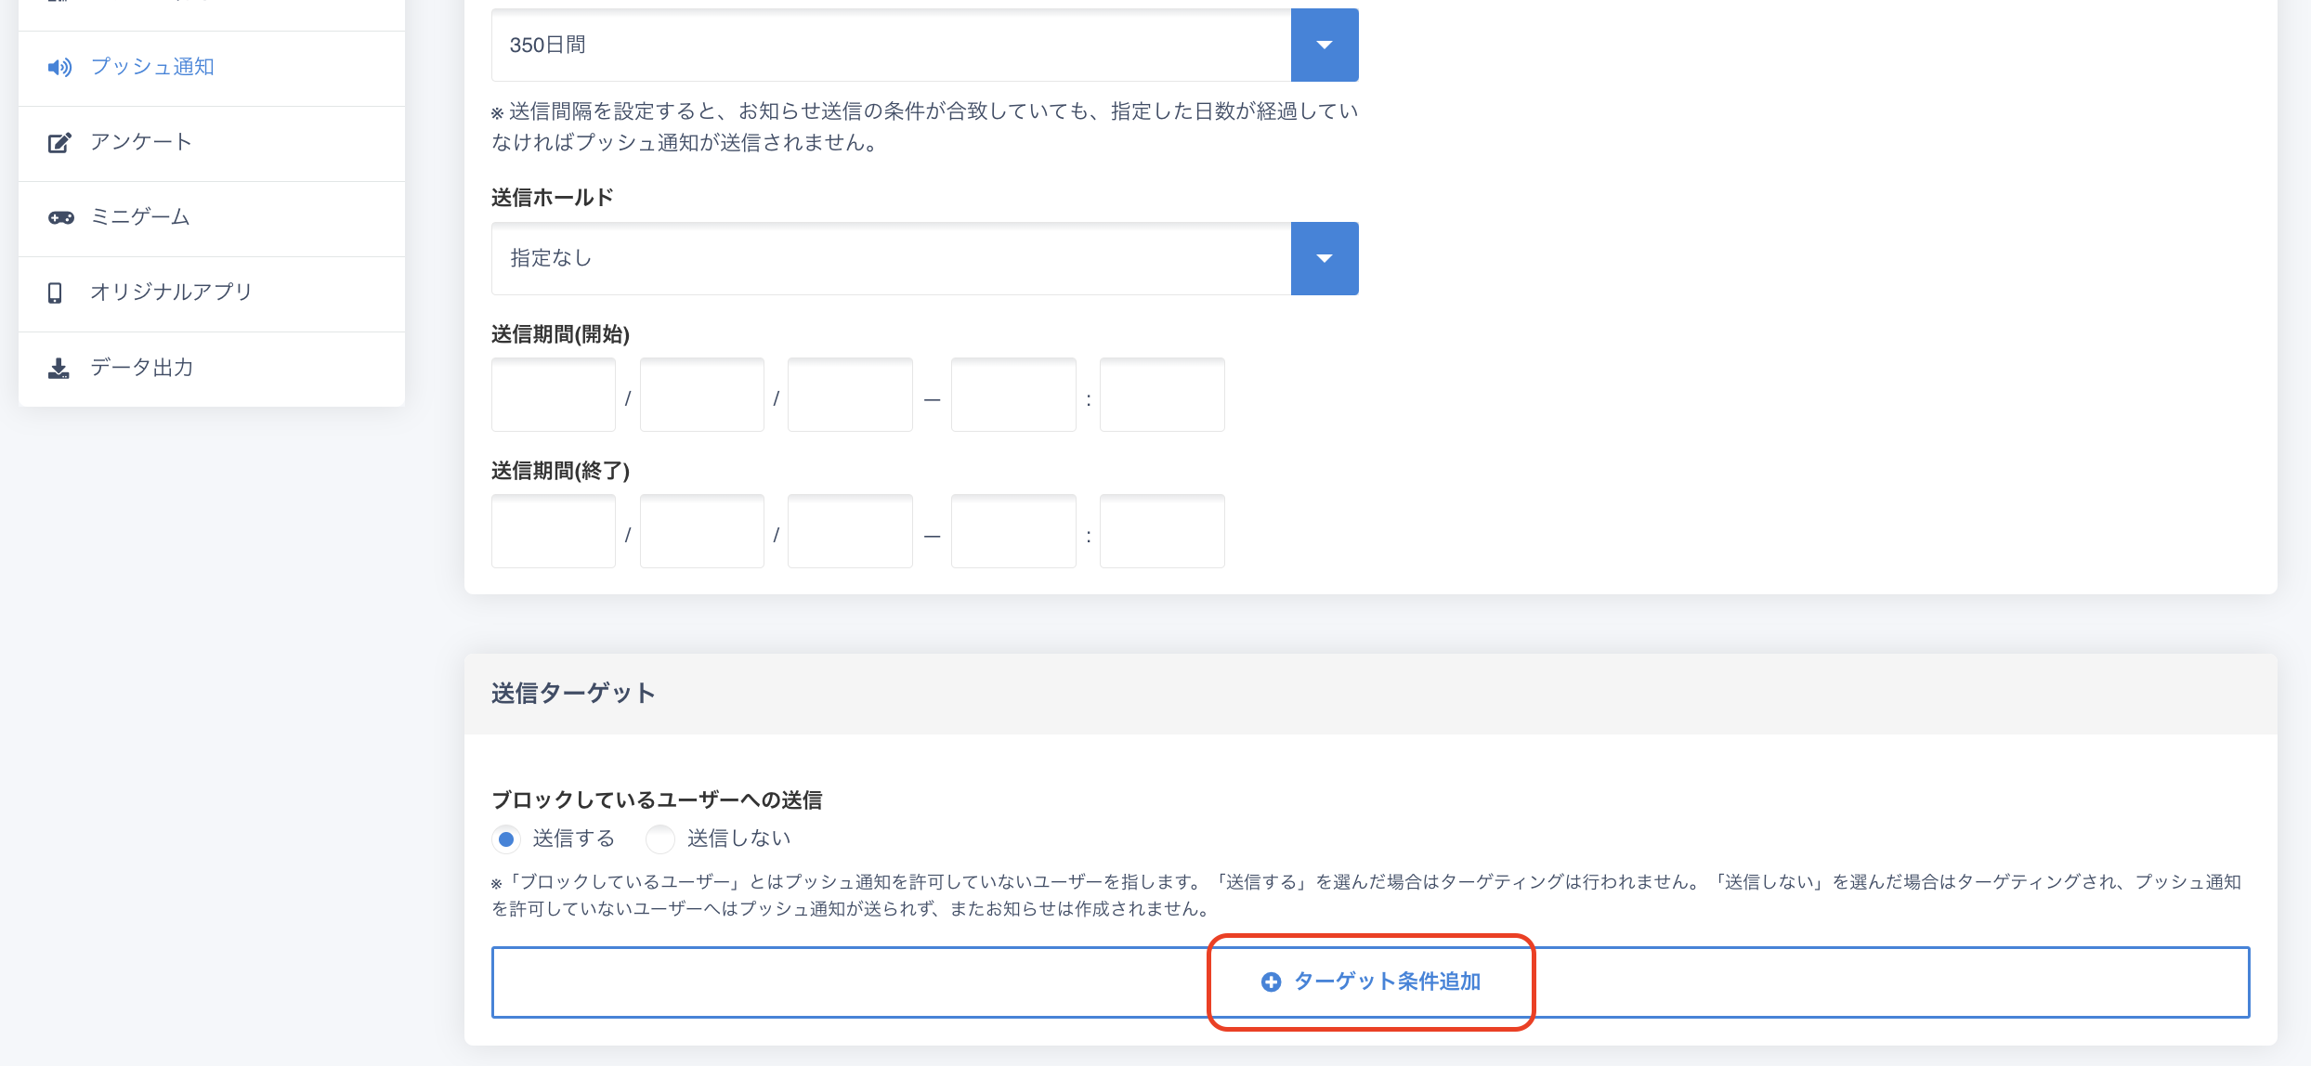Viewport: 2311px width, 1066px height.
Task: Open the プッシュ通知 sidebar link
Action: pyautogui.click(x=152, y=67)
